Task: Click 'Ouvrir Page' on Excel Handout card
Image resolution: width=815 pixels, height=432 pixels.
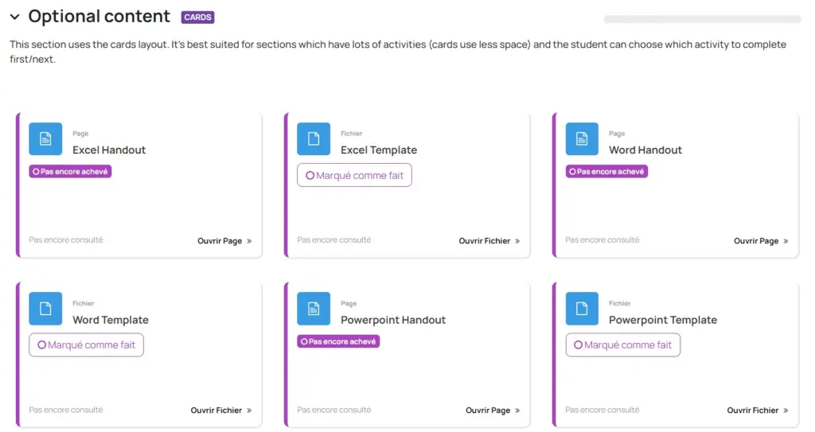Action: 224,241
